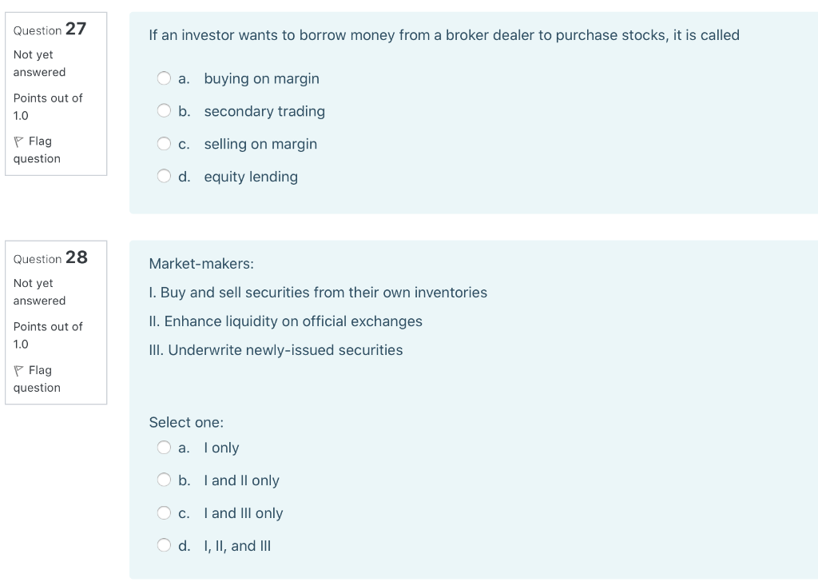Viewport: 818px width, 586px height.
Task: Click the Question 28 heading
Action: (x=51, y=257)
